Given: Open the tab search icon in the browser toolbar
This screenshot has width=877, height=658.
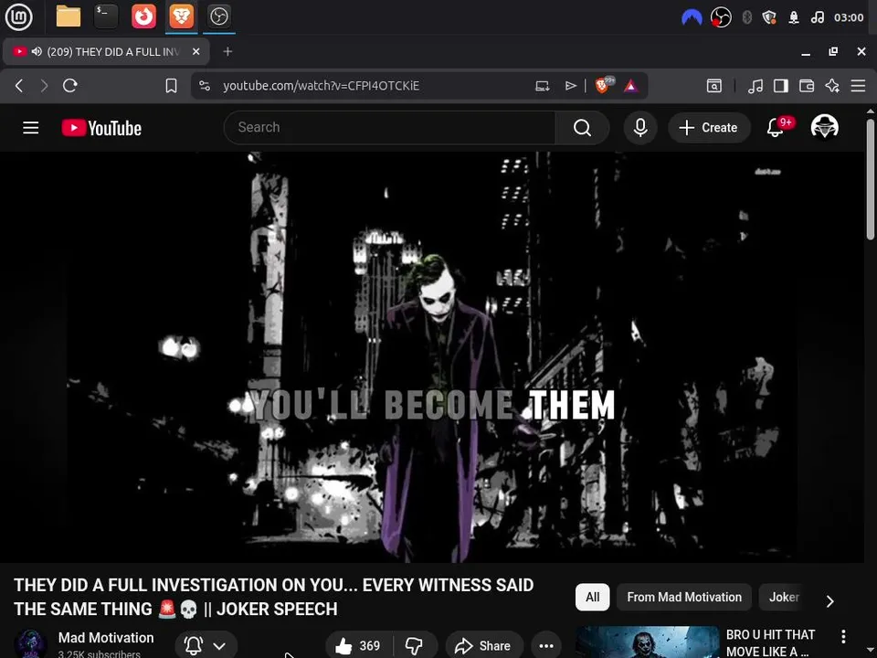Looking at the screenshot, I should [714, 86].
